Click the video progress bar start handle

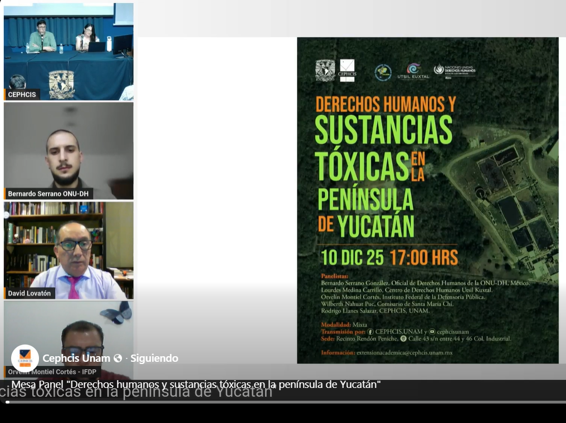coord(7,402)
